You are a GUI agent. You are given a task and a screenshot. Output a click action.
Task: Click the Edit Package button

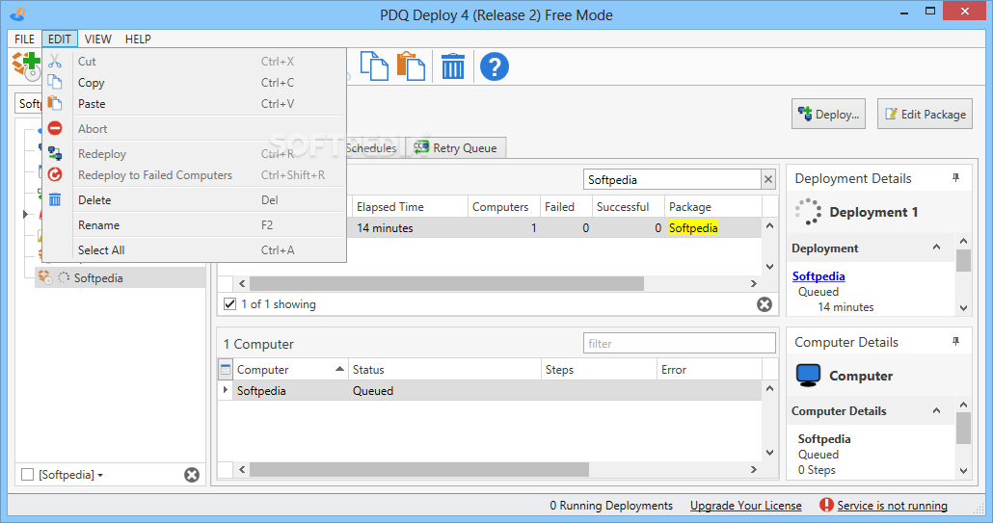925,114
